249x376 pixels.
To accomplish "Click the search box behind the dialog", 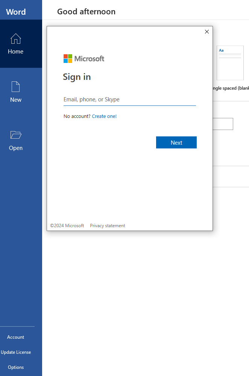I will tap(223, 124).
